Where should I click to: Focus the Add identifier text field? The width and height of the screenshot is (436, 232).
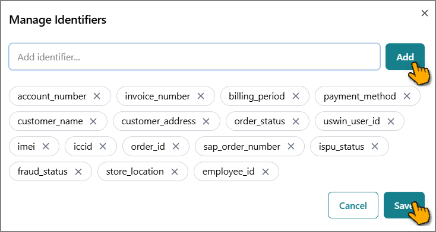click(x=194, y=57)
